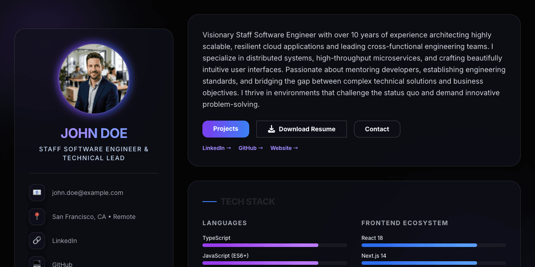Click the laptop icon beside GitHub
The width and height of the screenshot is (535, 267).
coord(37,263)
